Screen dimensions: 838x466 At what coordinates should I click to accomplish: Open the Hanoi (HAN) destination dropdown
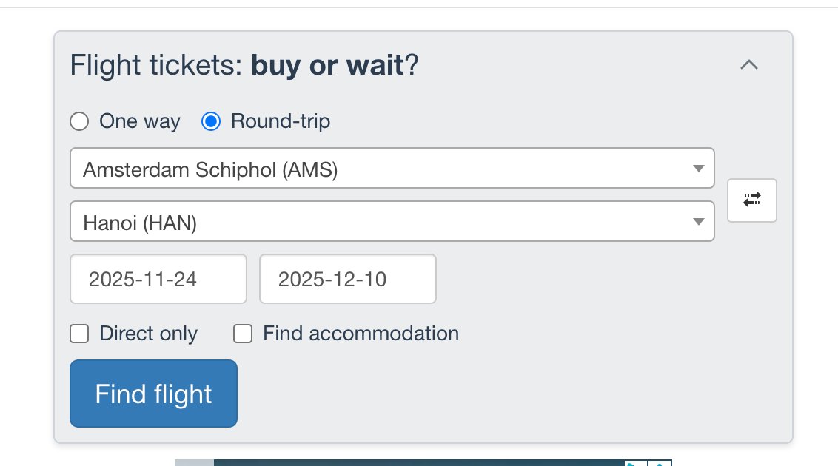(x=392, y=221)
